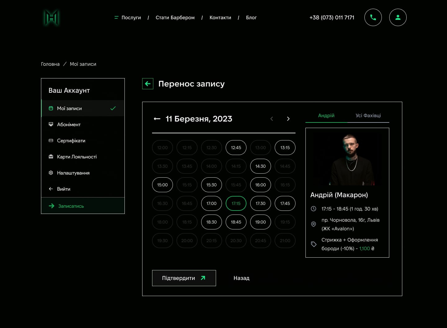Go to previous date with left chevron
Viewport: 447px width, 328px height.
click(272, 119)
